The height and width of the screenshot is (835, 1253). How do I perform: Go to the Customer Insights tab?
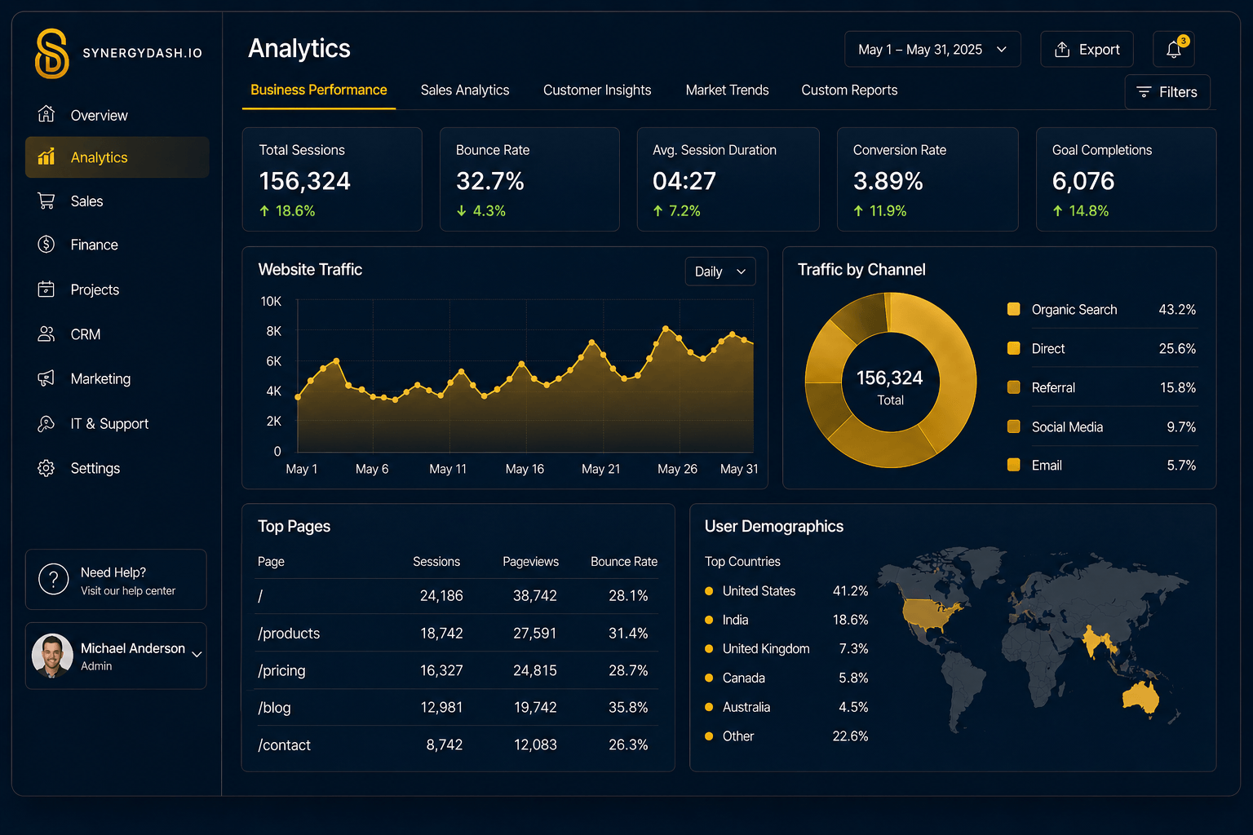click(597, 90)
